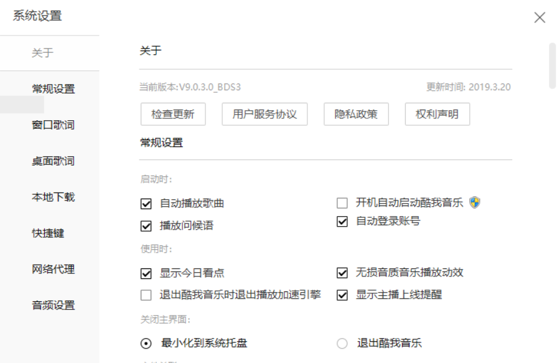Open 快捷键 settings
This screenshot has height=363, width=557.
[x=48, y=233]
